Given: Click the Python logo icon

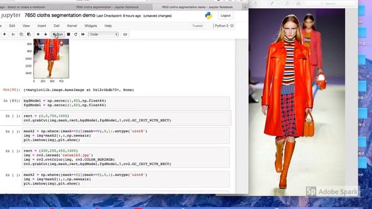Looking at the screenshot, I should (209, 16).
